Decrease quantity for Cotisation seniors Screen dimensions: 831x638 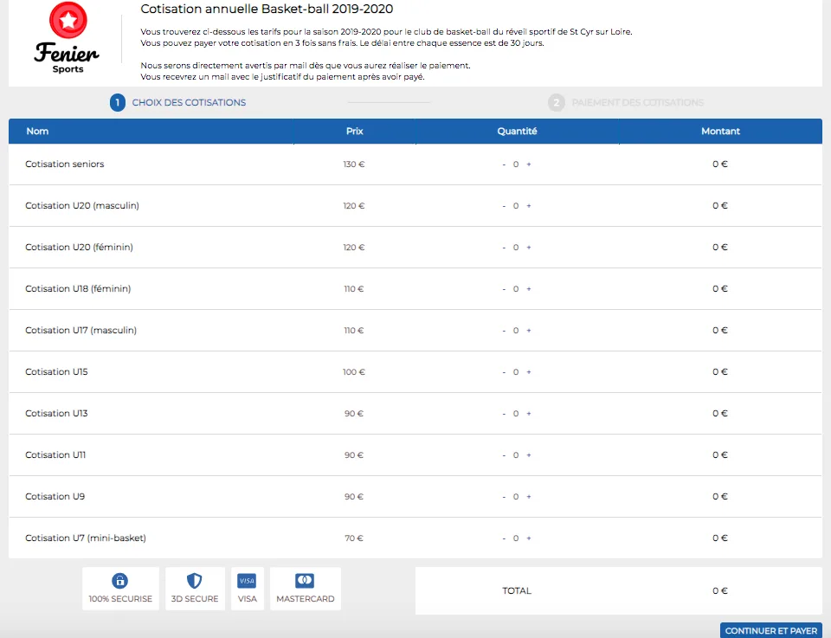tap(504, 164)
